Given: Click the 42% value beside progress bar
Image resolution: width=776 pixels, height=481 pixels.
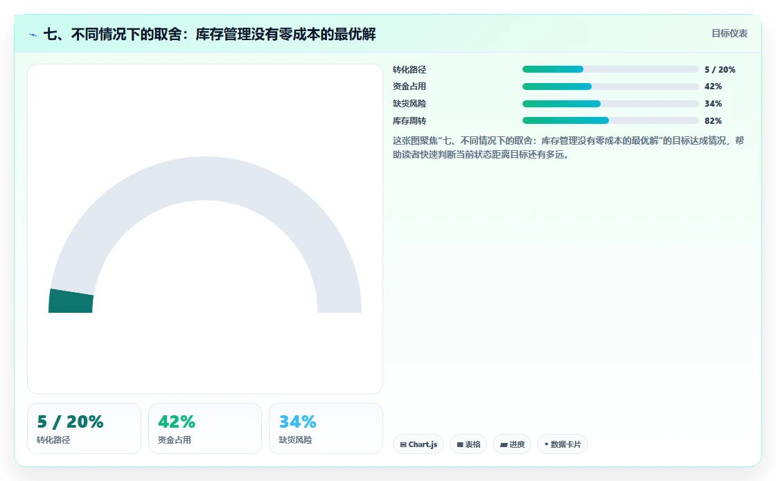Looking at the screenshot, I should pos(713,87).
